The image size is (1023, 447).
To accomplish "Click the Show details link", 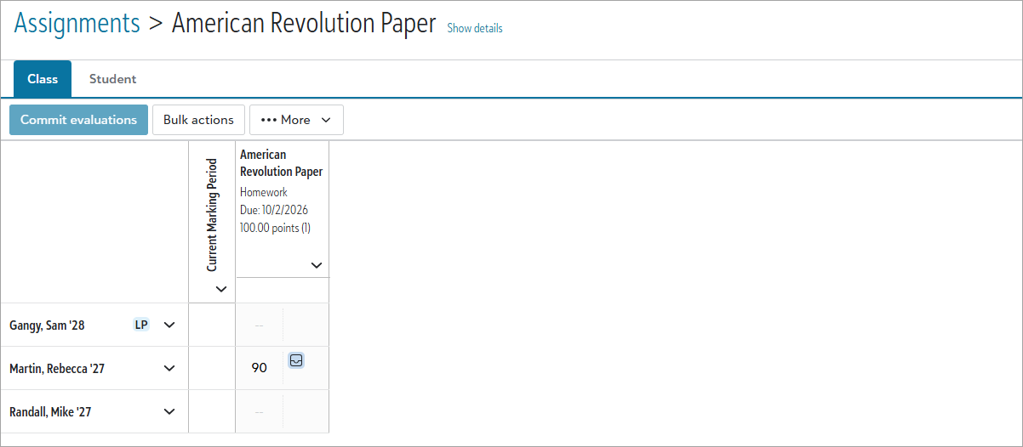I will coord(475,28).
